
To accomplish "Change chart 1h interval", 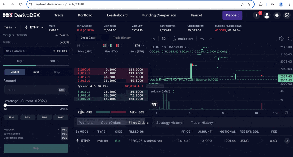I will tap(153, 39).
